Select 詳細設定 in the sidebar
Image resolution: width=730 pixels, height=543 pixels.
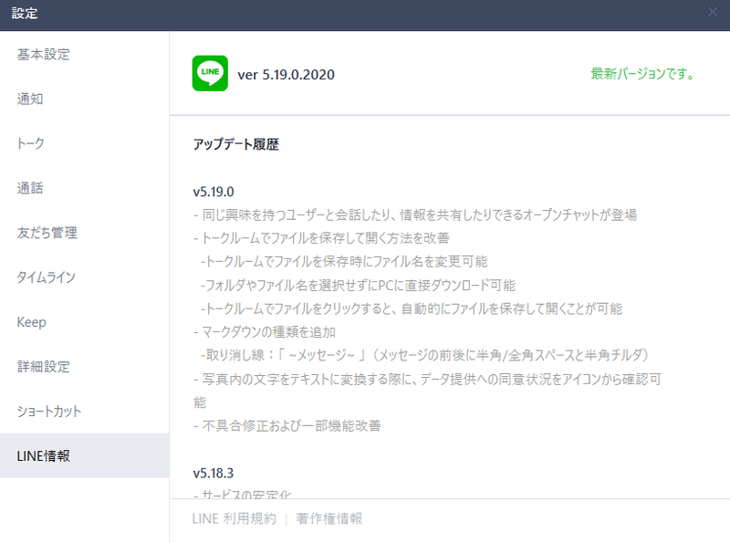84,367
